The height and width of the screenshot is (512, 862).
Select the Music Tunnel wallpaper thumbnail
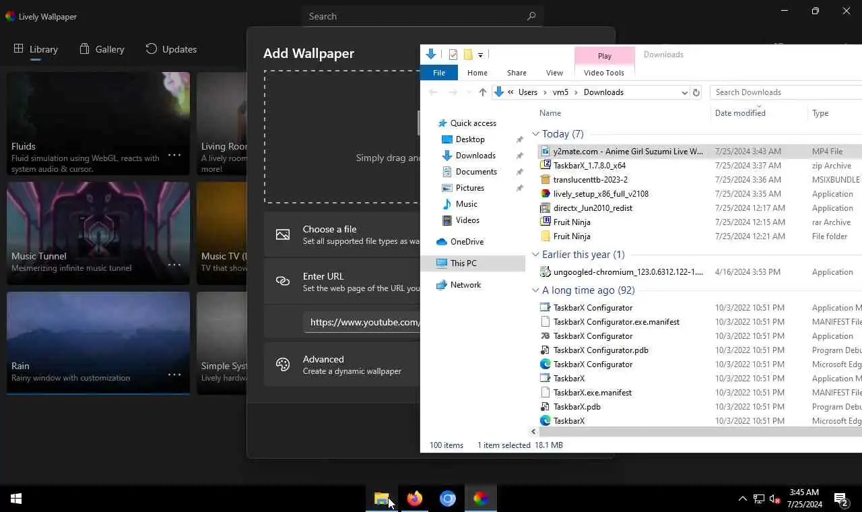98,234
